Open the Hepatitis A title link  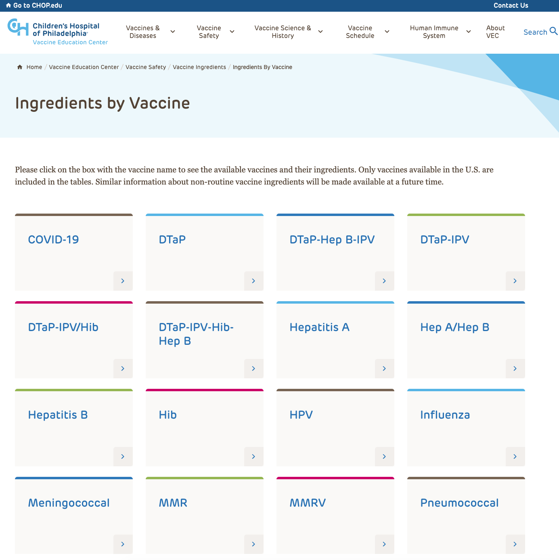[320, 327]
